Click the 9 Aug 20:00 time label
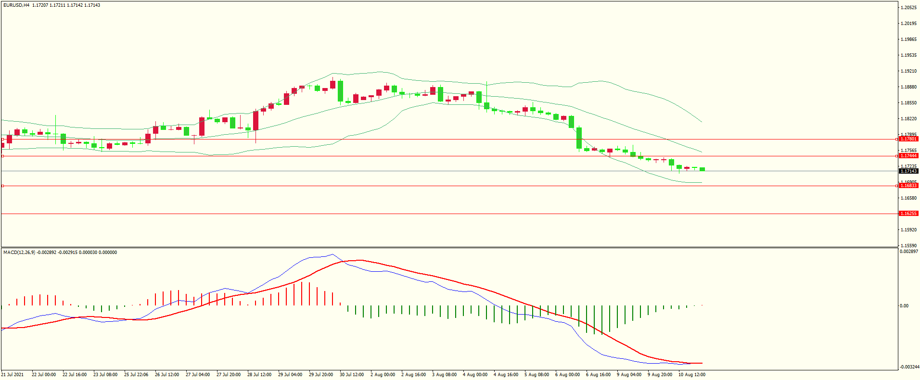The height and width of the screenshot is (380, 920). pos(660,375)
